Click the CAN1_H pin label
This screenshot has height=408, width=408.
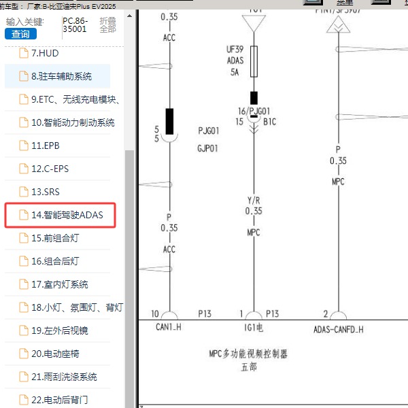(x=169, y=327)
